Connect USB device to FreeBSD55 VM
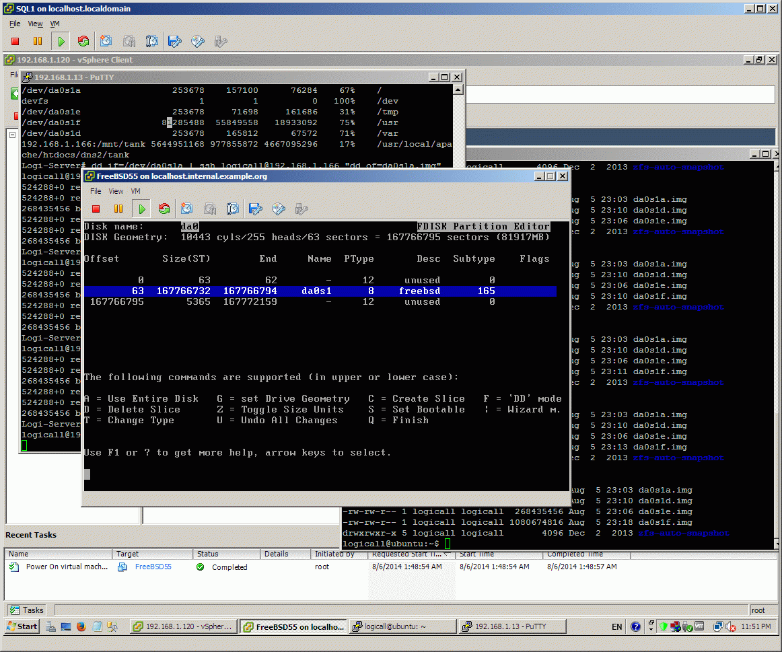This screenshot has height=652, width=782. coord(301,209)
